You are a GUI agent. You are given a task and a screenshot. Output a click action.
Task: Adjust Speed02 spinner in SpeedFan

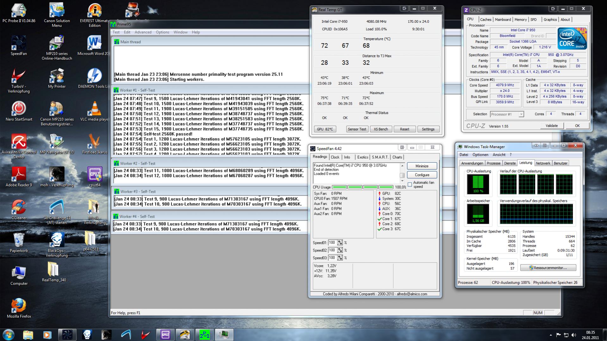tap(340, 250)
